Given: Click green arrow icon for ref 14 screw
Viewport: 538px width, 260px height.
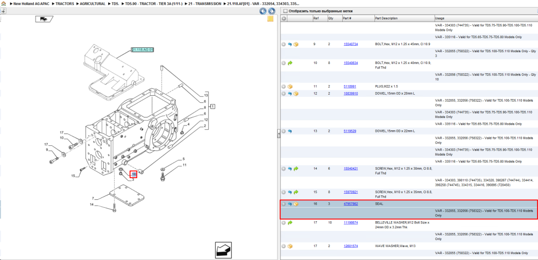Looking at the screenshot, I should (296, 168).
